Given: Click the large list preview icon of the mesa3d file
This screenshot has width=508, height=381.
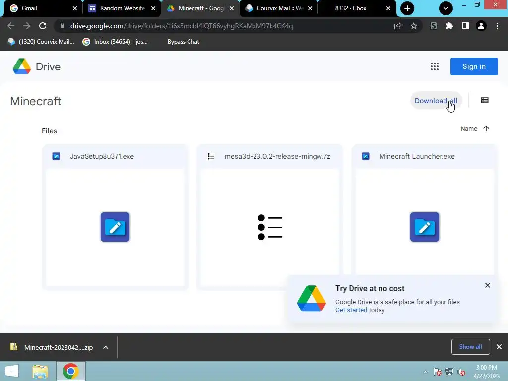Looking at the screenshot, I should (270, 227).
